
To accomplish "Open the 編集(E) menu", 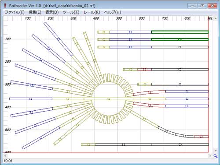I will pyautogui.click(x=35, y=12).
